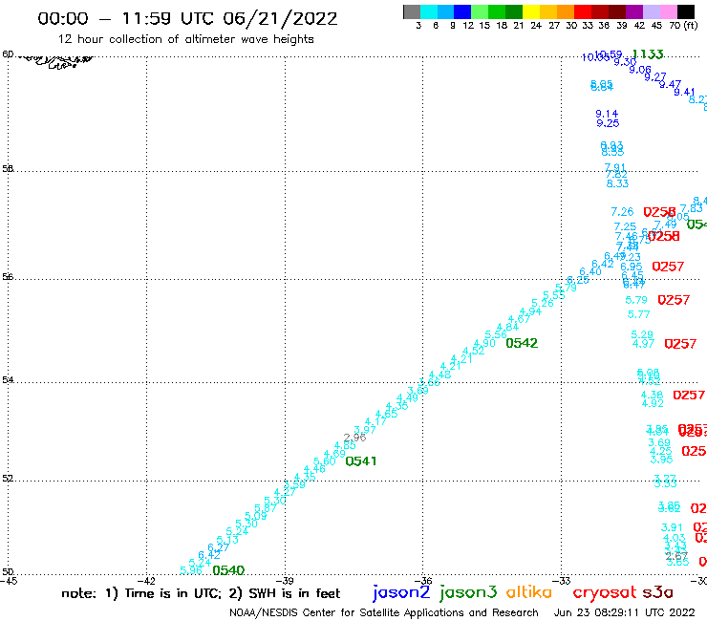
Task: Click the bright red 33 ft legend swatch
Action: click(x=583, y=11)
